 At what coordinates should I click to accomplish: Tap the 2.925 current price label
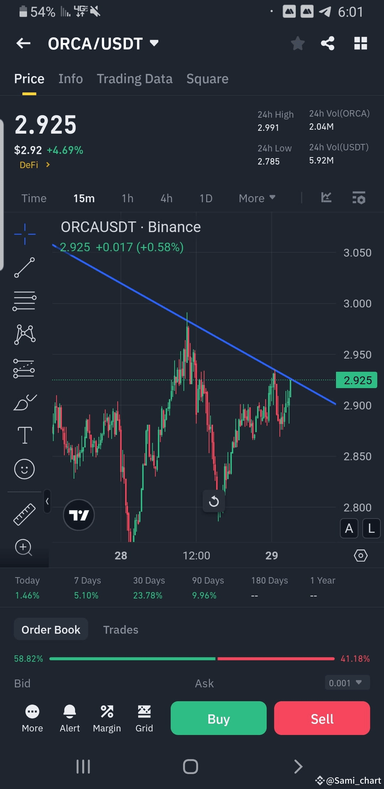pyautogui.click(x=357, y=380)
